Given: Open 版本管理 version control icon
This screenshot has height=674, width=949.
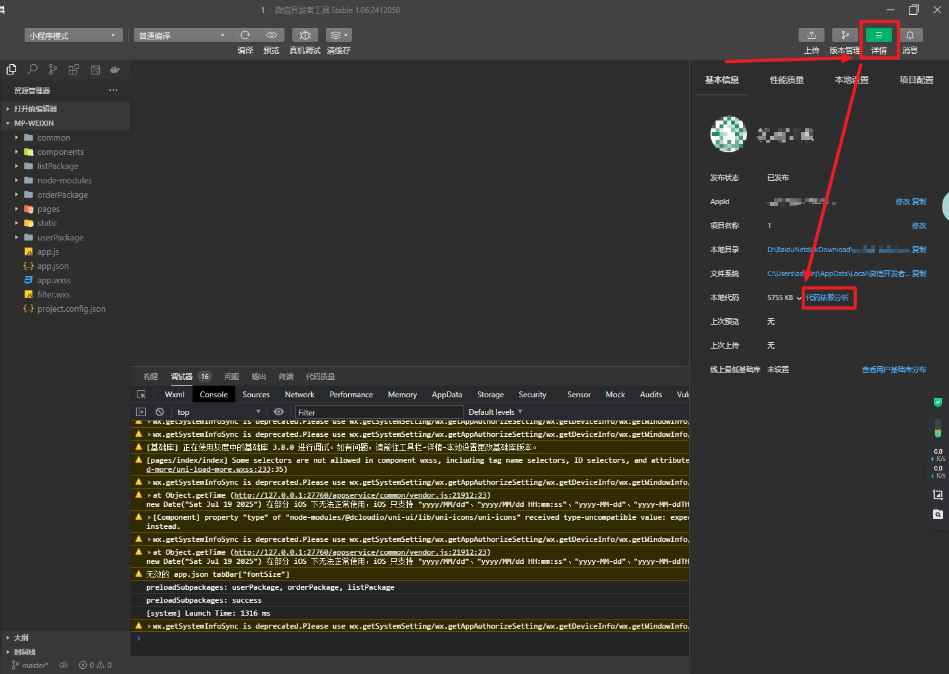Looking at the screenshot, I should click(x=845, y=35).
